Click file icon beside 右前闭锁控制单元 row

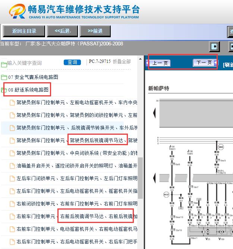pyautogui.click(x=12, y=204)
